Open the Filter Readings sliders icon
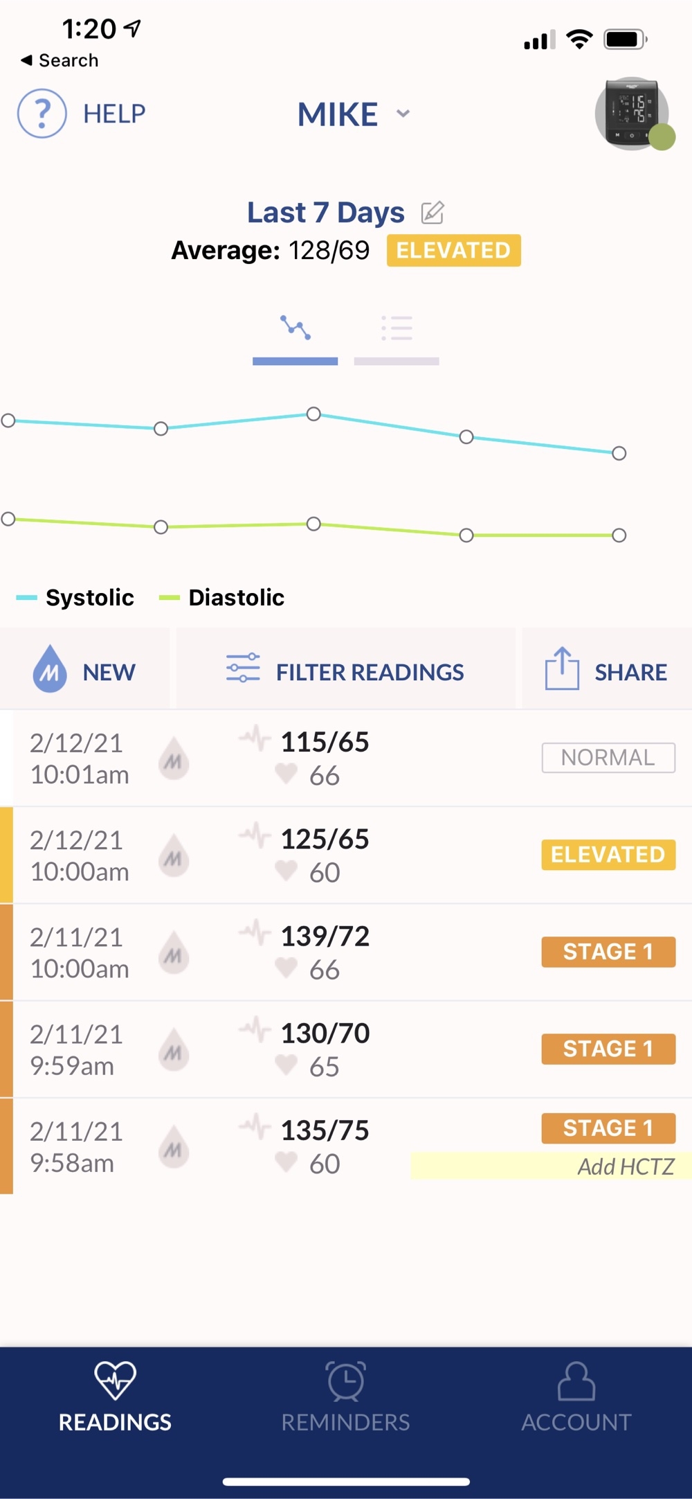Image resolution: width=692 pixels, height=1499 pixels. coord(243,668)
